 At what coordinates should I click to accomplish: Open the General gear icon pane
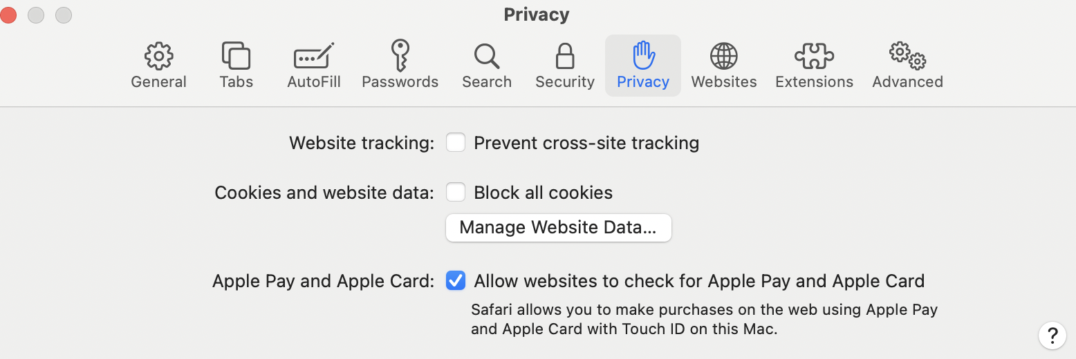click(x=158, y=56)
